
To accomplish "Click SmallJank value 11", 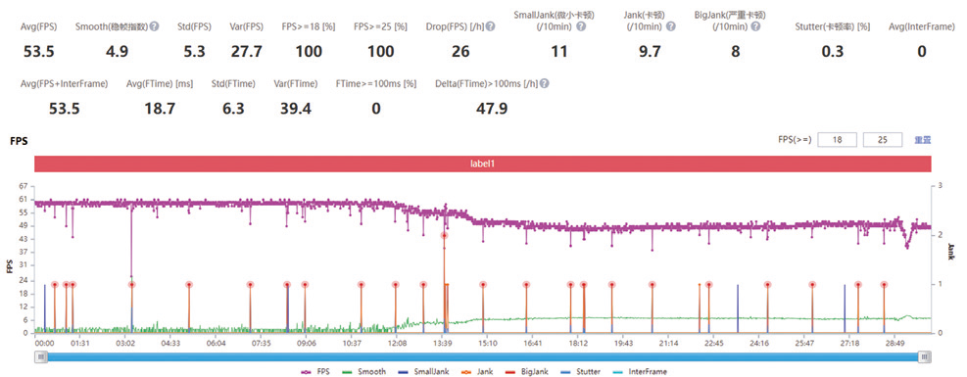I will point(558,52).
